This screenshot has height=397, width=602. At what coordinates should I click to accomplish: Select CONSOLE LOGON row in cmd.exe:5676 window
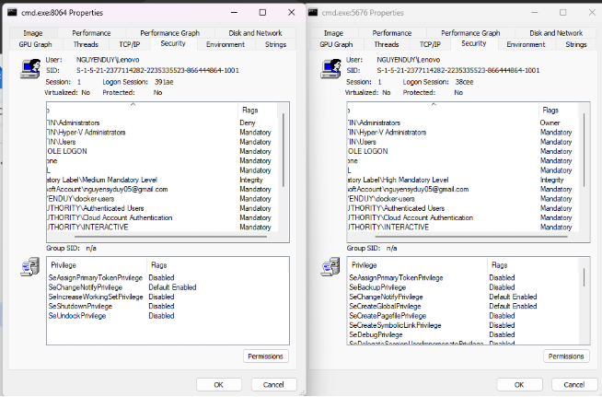[463, 151]
